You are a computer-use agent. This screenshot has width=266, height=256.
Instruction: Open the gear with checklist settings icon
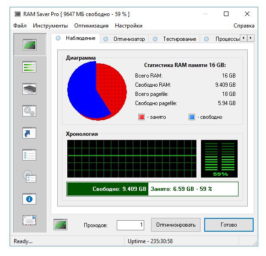pos(29,176)
